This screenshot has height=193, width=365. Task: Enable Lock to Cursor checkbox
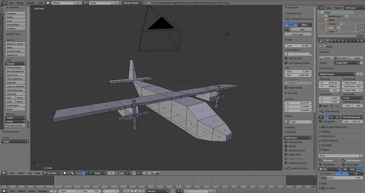pos(286,58)
